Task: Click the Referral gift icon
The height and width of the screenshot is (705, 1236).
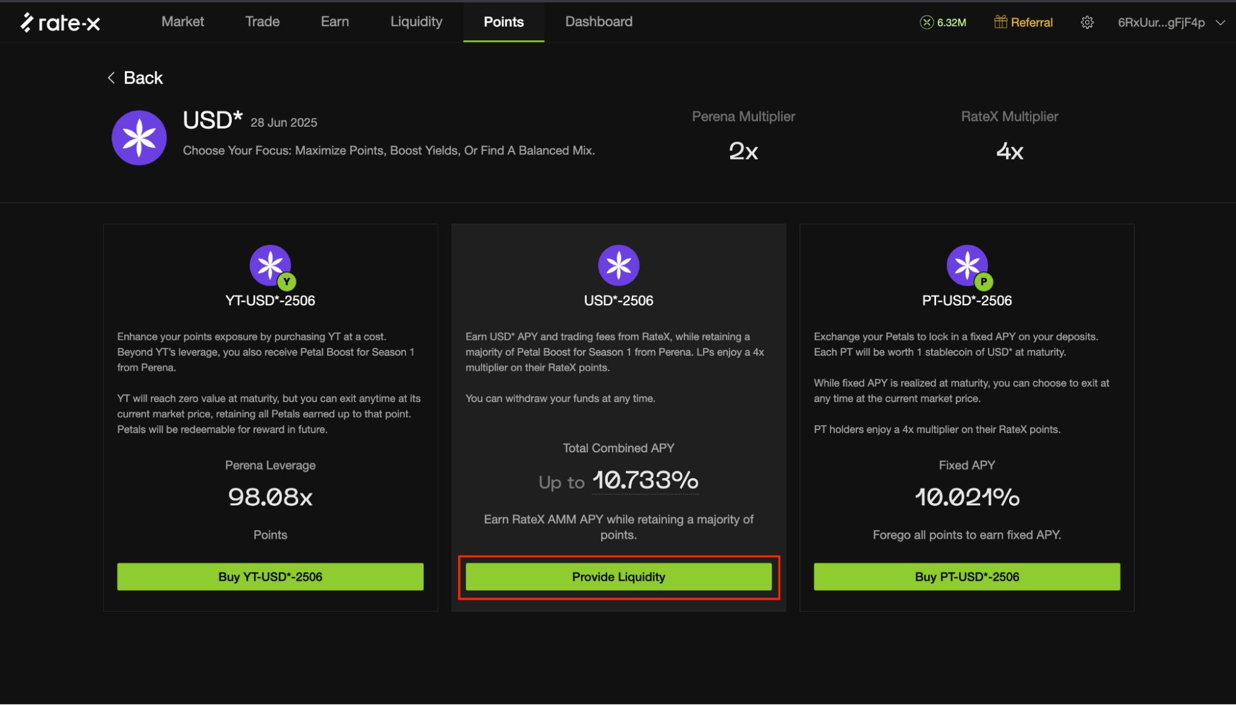Action: pyautogui.click(x=1000, y=22)
